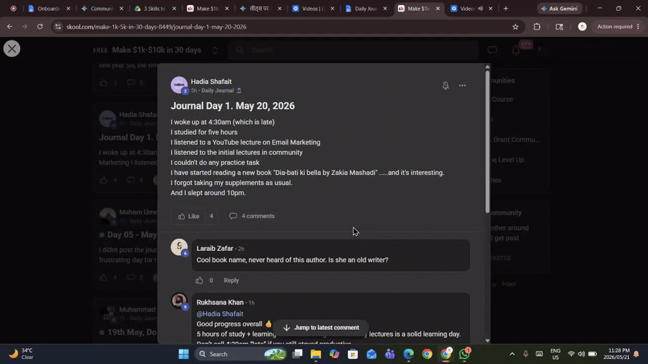This screenshot has width=648, height=364.
Task: Show hidden system tray icons
Action: point(512,354)
